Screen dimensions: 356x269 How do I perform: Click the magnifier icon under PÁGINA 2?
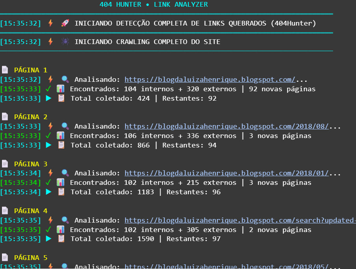tap(65, 126)
